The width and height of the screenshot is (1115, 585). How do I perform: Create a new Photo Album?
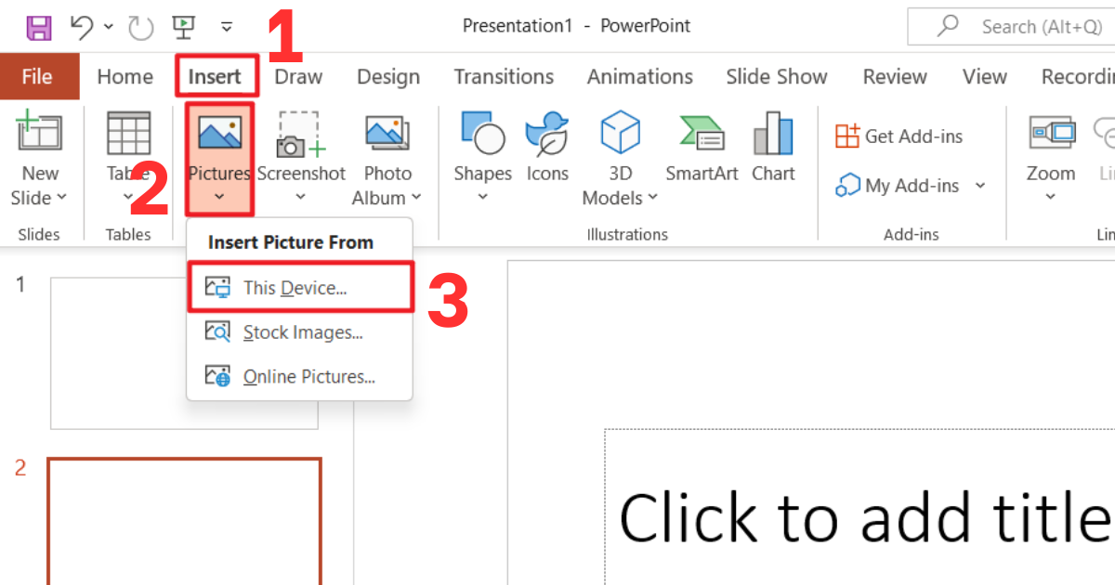(387, 158)
